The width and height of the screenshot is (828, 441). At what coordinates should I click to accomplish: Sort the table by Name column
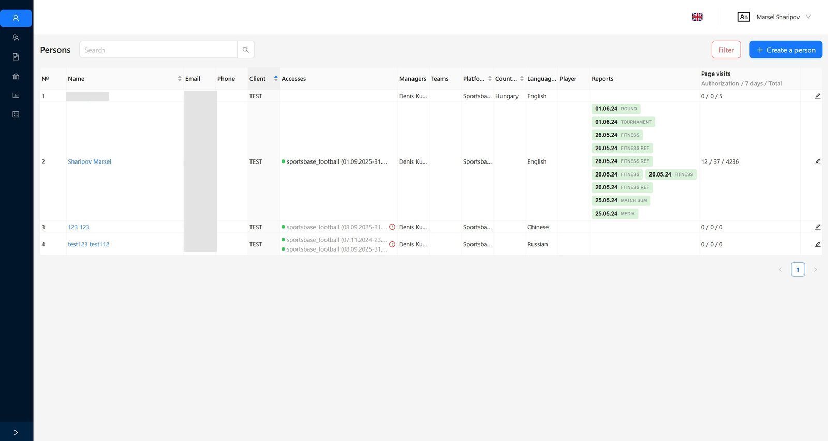click(180, 79)
